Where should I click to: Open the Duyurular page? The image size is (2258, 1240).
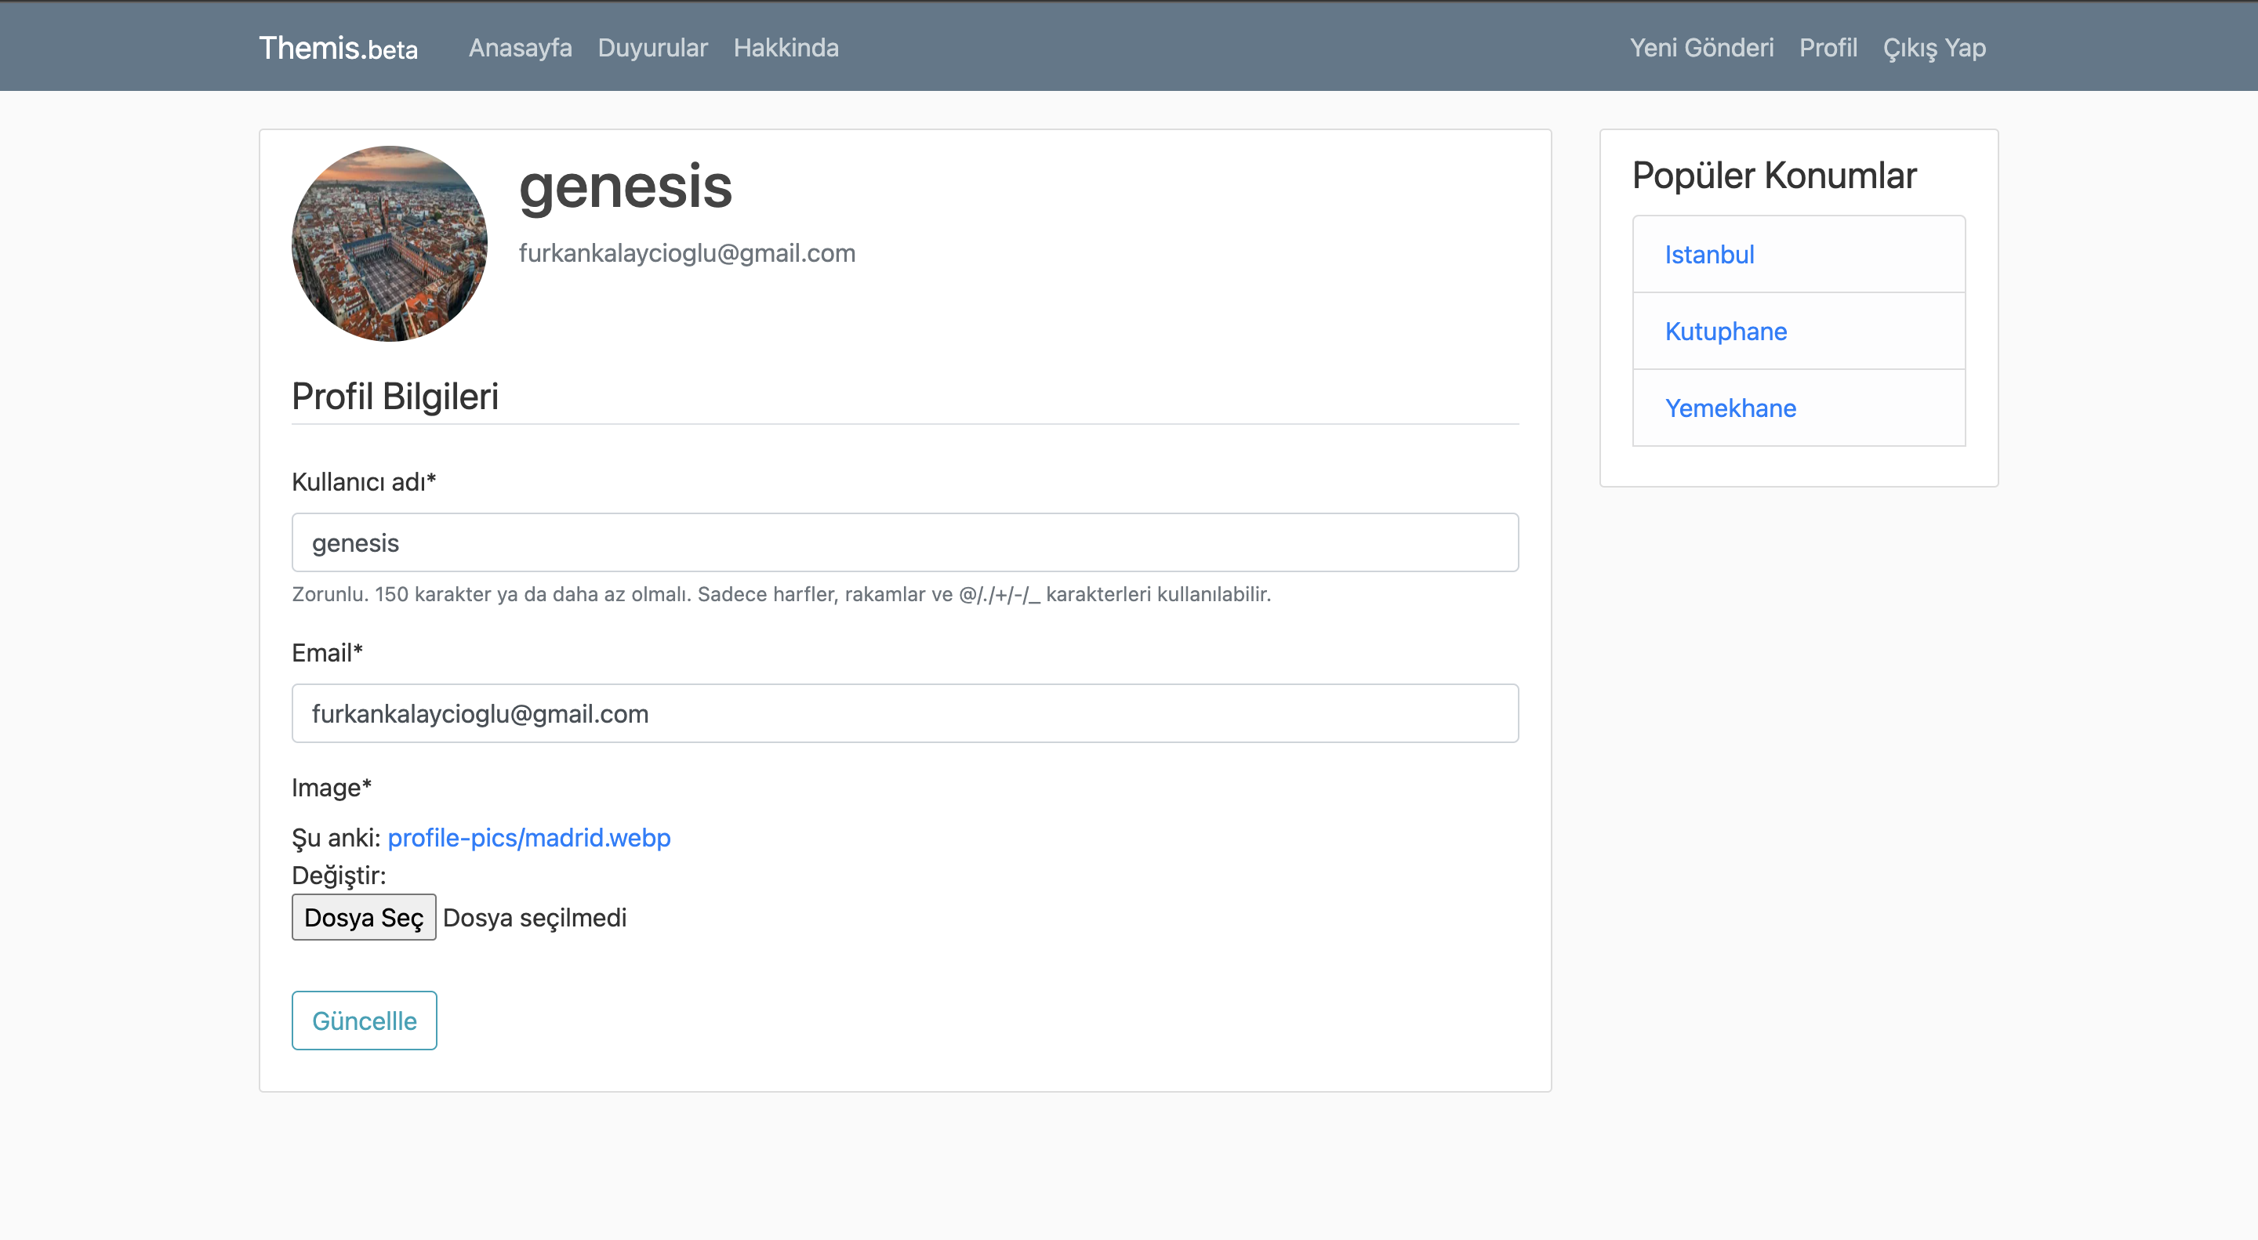pyautogui.click(x=652, y=48)
